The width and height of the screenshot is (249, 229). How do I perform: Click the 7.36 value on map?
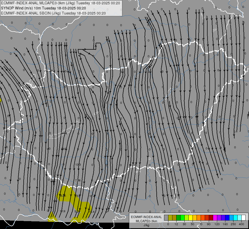[x=78, y=180]
